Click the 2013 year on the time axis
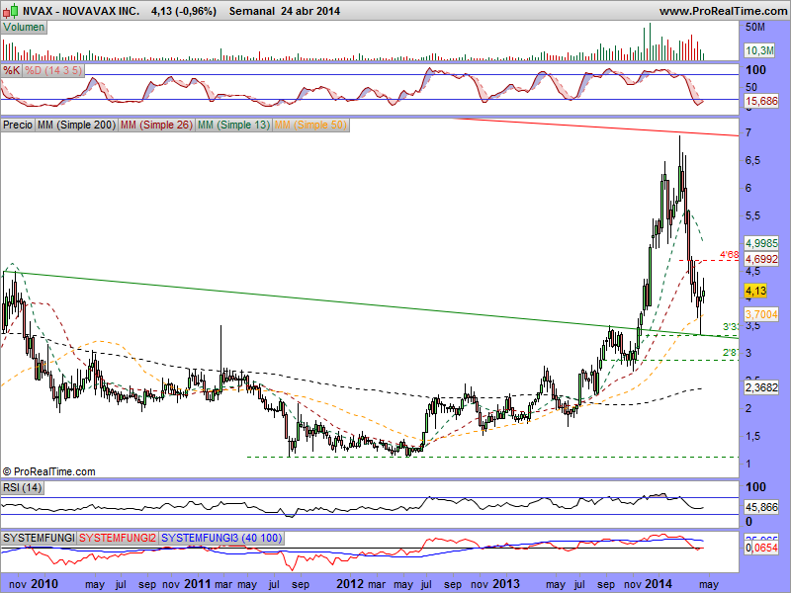Image resolution: width=791 pixels, height=593 pixels. point(505,584)
